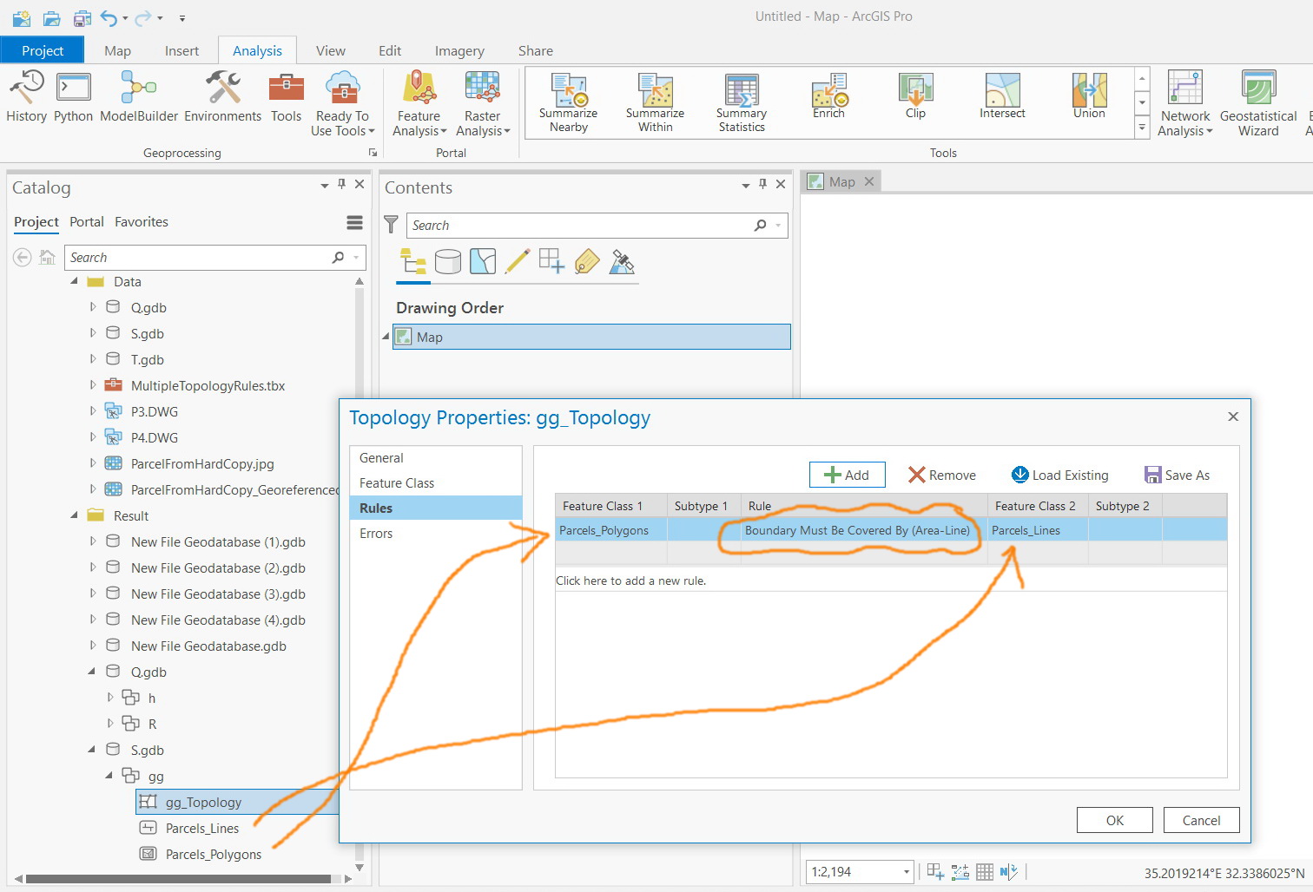Open Network Analysis dropdown
This screenshot has width=1313, height=892.
tap(1185, 104)
